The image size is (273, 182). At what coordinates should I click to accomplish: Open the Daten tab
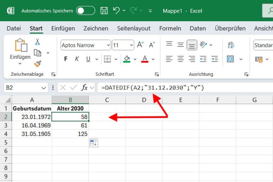pyautogui.click(x=198, y=28)
